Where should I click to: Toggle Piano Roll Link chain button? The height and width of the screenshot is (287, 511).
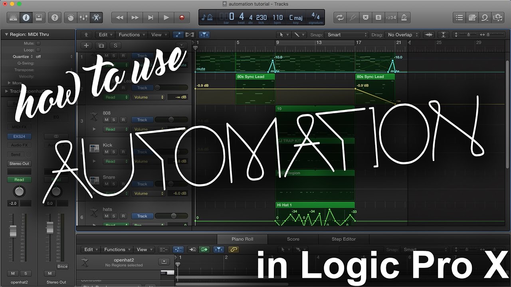point(233,250)
